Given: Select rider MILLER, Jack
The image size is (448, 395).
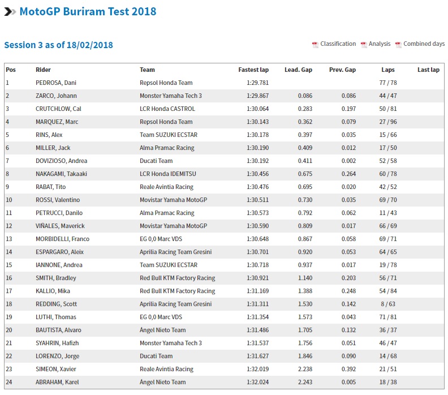Looking at the screenshot, I should pyautogui.click(x=53, y=148).
